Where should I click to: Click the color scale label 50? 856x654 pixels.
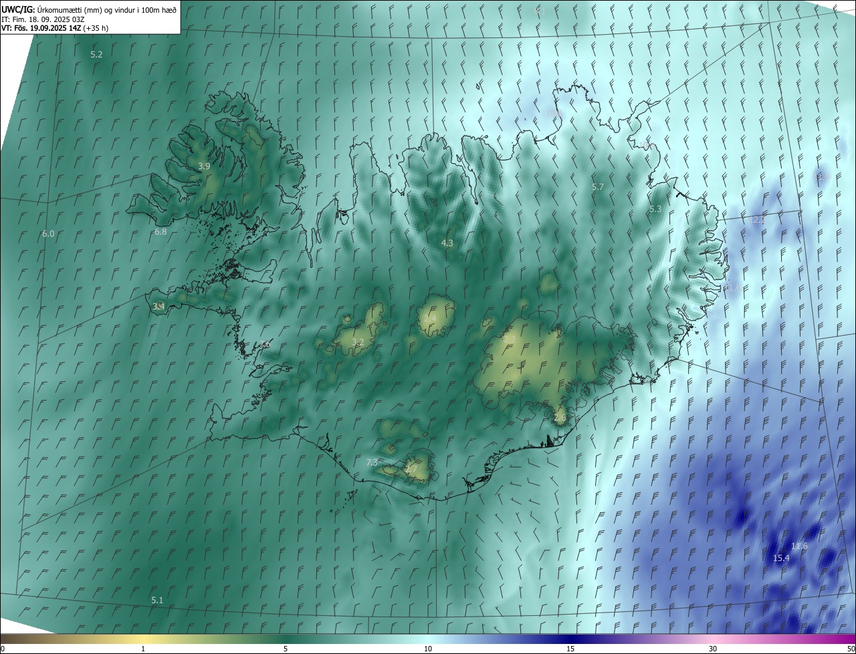click(x=851, y=649)
